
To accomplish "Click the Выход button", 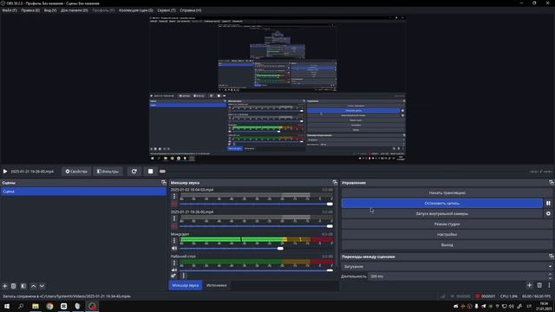I will pos(447,244).
